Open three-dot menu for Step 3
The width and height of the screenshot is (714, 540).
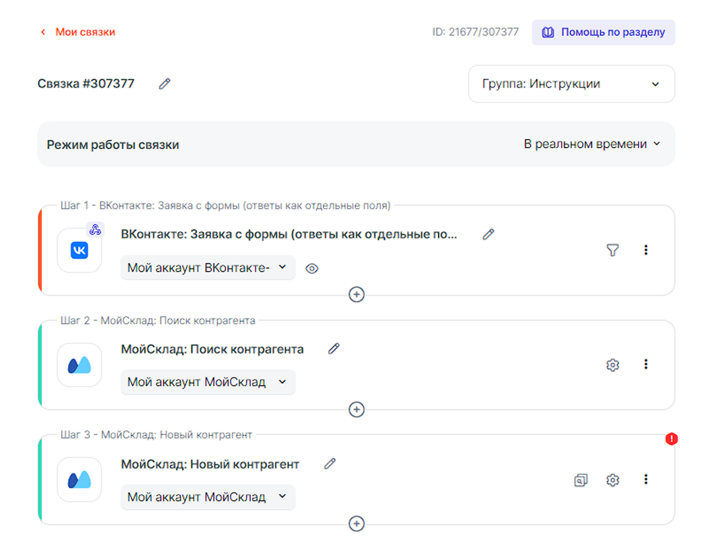pyautogui.click(x=645, y=480)
